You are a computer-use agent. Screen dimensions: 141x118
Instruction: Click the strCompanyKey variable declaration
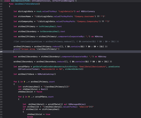[26, 21]
